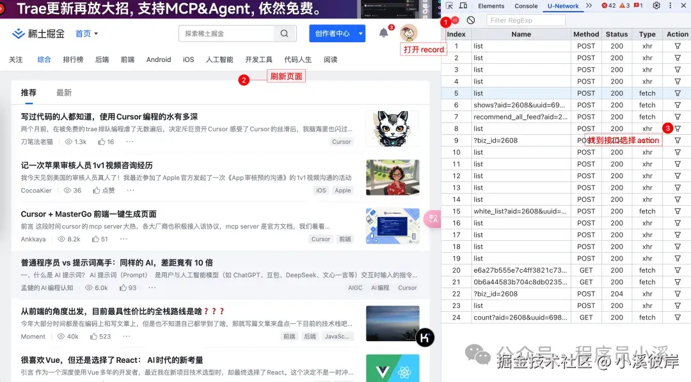Open DevTools settings gear

pyautogui.click(x=656, y=6)
